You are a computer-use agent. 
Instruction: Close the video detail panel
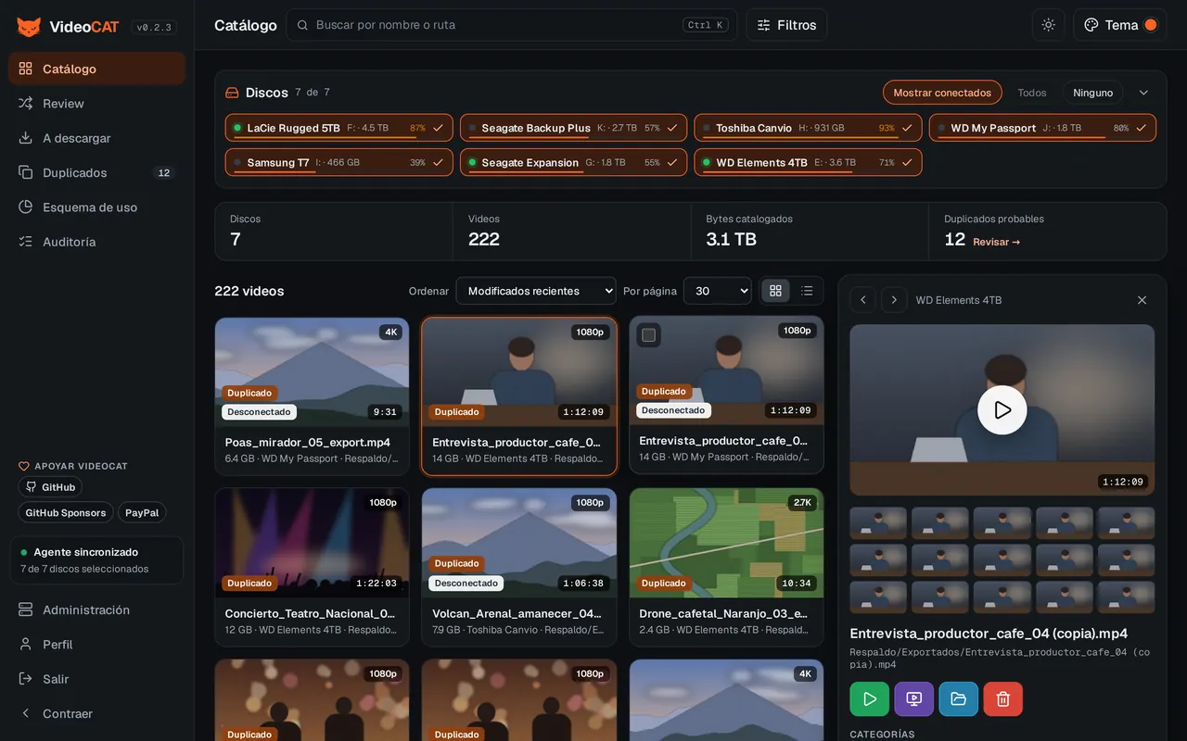tap(1142, 300)
